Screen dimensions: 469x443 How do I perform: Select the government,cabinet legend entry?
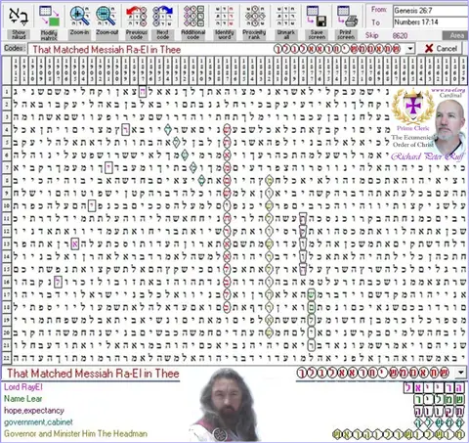coord(38,422)
